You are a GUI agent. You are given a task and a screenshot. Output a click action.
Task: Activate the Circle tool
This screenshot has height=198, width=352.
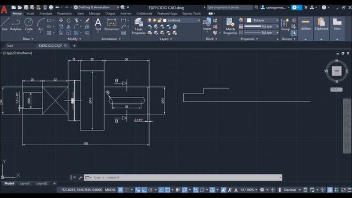pos(29,24)
